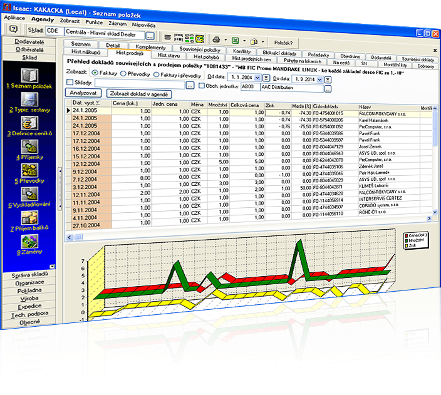The height and width of the screenshot is (395, 441).
Task: Expand the Správa skladů sidebar section
Action: 29,274
